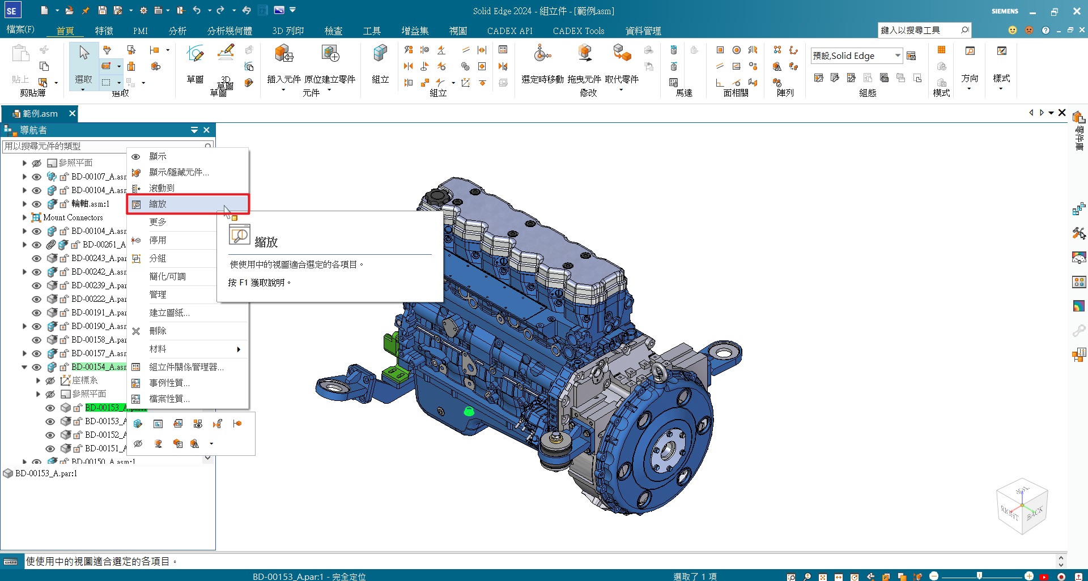Toggle visibility eye of BD-00239_A.par
Image resolution: width=1088 pixels, height=581 pixels.
[x=37, y=285]
